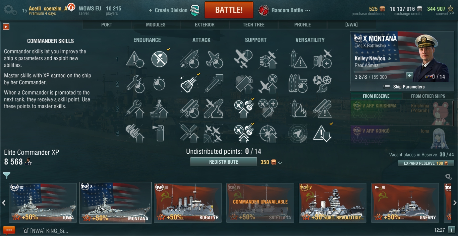Click the Redistribute button

[224, 162]
